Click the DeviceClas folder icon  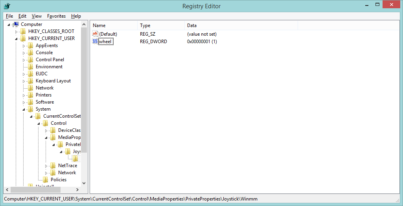pyautogui.click(x=53, y=130)
